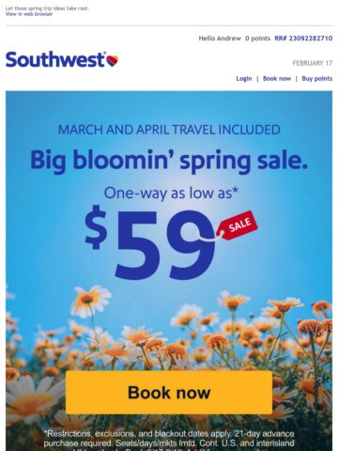Click the Big bloomin' spring sale headline
The width and height of the screenshot is (338, 451).
[169, 161]
